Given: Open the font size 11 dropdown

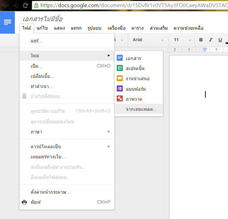Looking at the screenshot, I should click(181, 40).
